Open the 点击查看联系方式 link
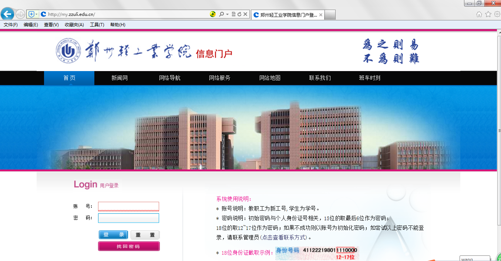Viewport: 501px width, 261px height. click(284, 237)
